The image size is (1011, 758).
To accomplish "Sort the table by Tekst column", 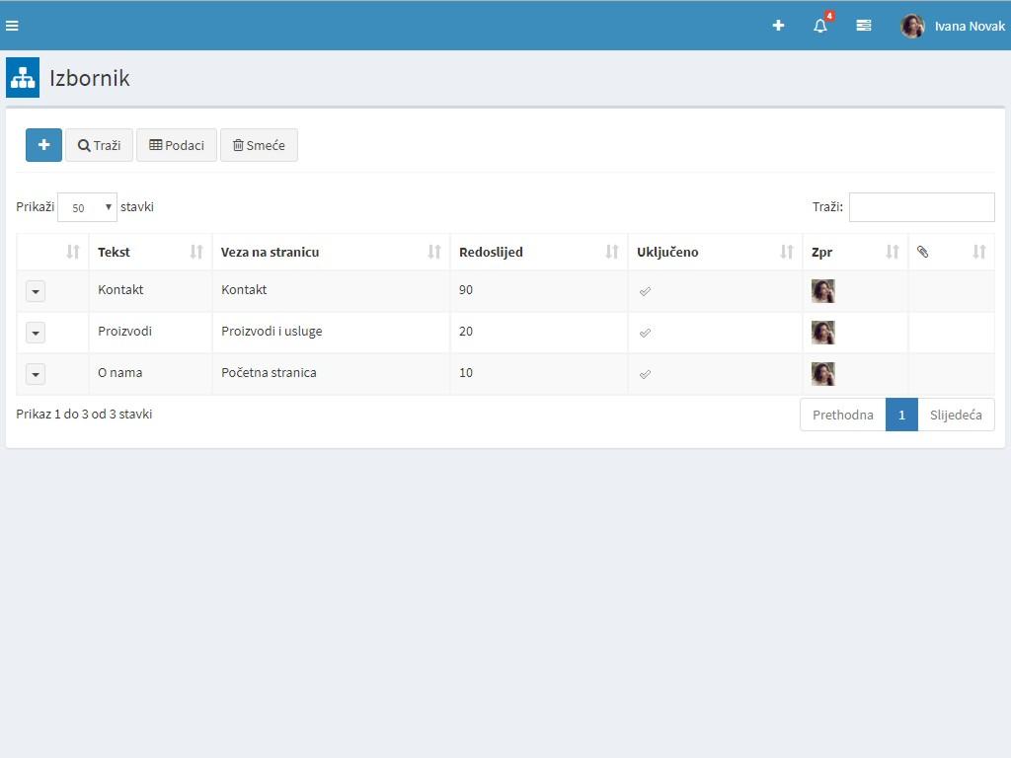I will click(150, 252).
